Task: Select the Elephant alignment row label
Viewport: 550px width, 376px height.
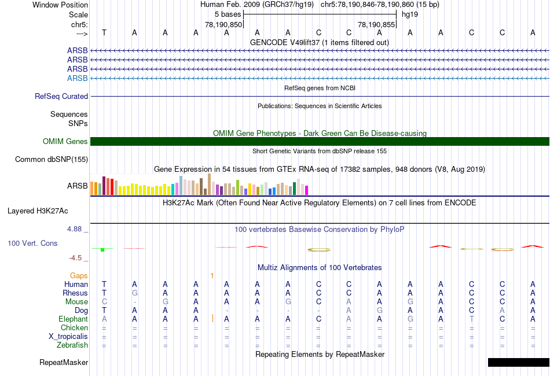Action: coord(73,319)
